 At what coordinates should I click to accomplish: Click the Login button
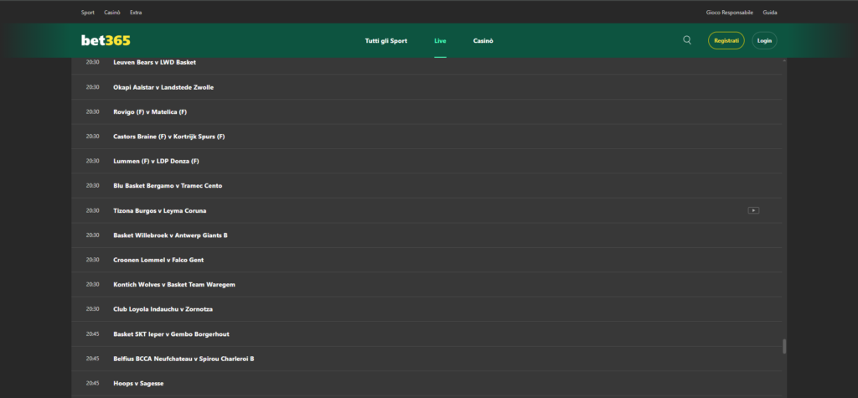(x=764, y=40)
